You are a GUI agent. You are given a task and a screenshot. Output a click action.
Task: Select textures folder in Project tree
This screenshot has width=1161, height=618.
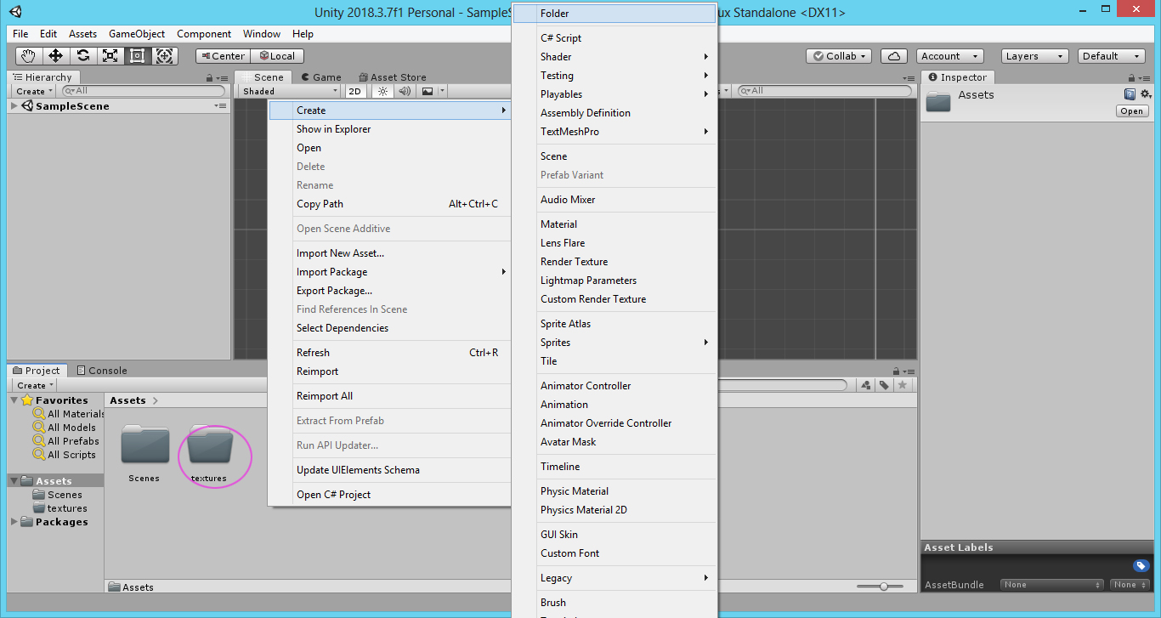(x=59, y=508)
